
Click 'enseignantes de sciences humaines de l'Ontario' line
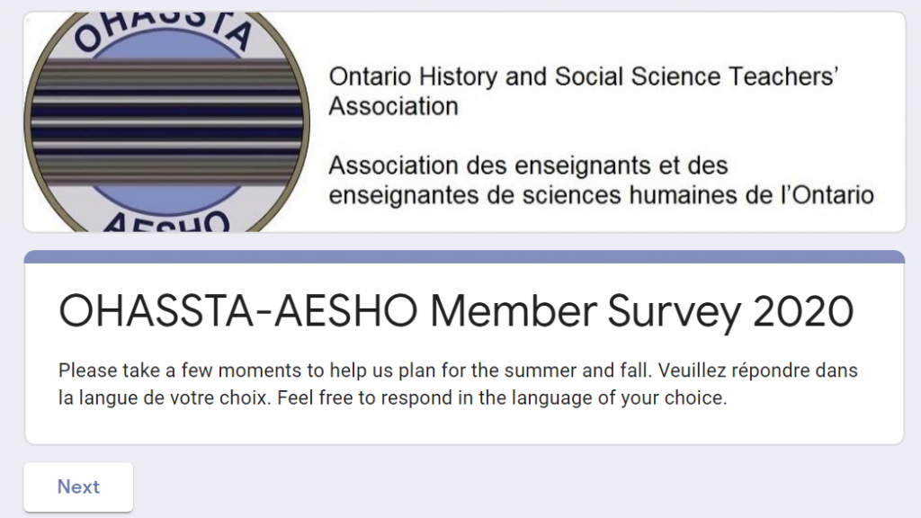point(601,195)
